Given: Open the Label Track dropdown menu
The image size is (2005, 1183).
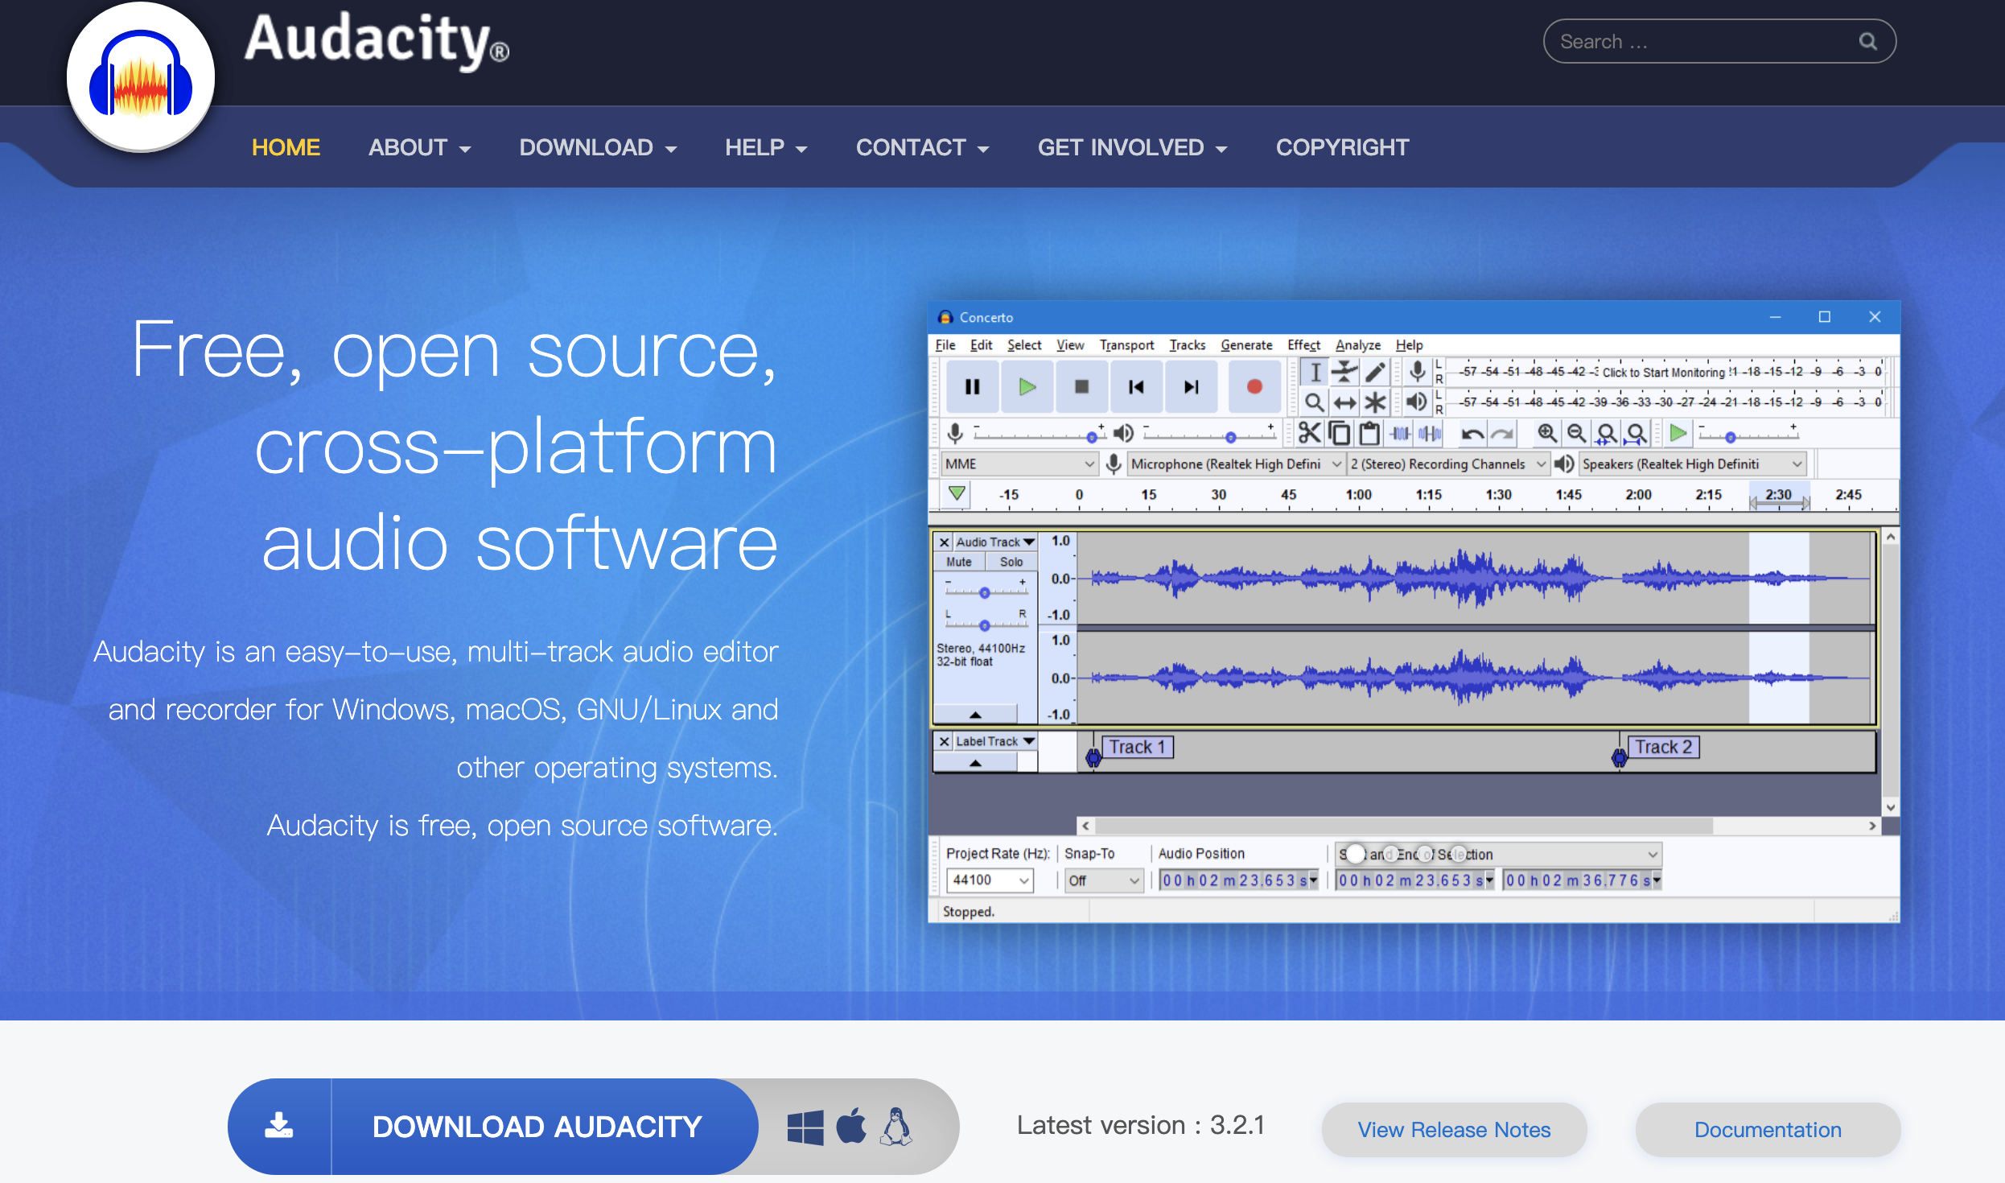Looking at the screenshot, I should 995,741.
